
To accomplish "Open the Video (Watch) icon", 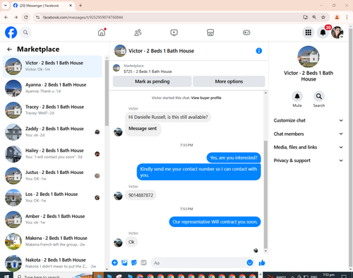I will click(174, 33).
